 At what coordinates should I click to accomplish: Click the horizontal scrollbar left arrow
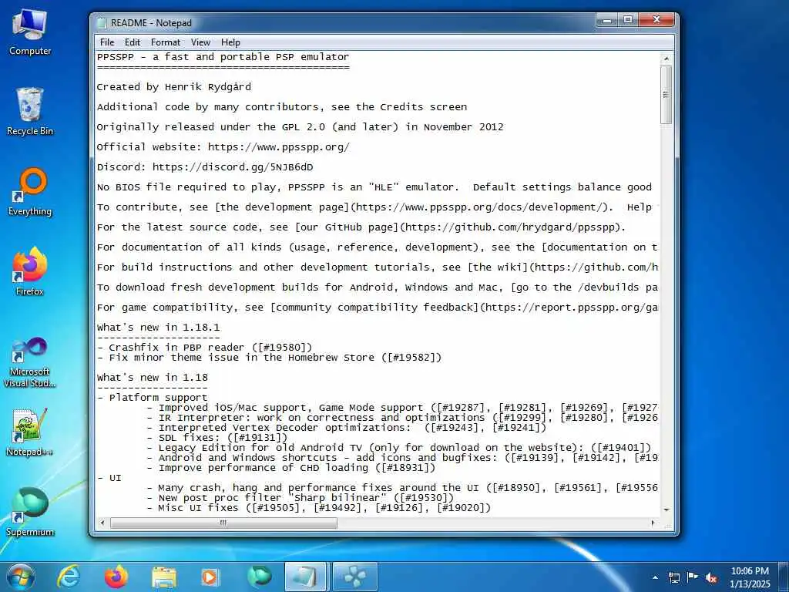point(102,523)
